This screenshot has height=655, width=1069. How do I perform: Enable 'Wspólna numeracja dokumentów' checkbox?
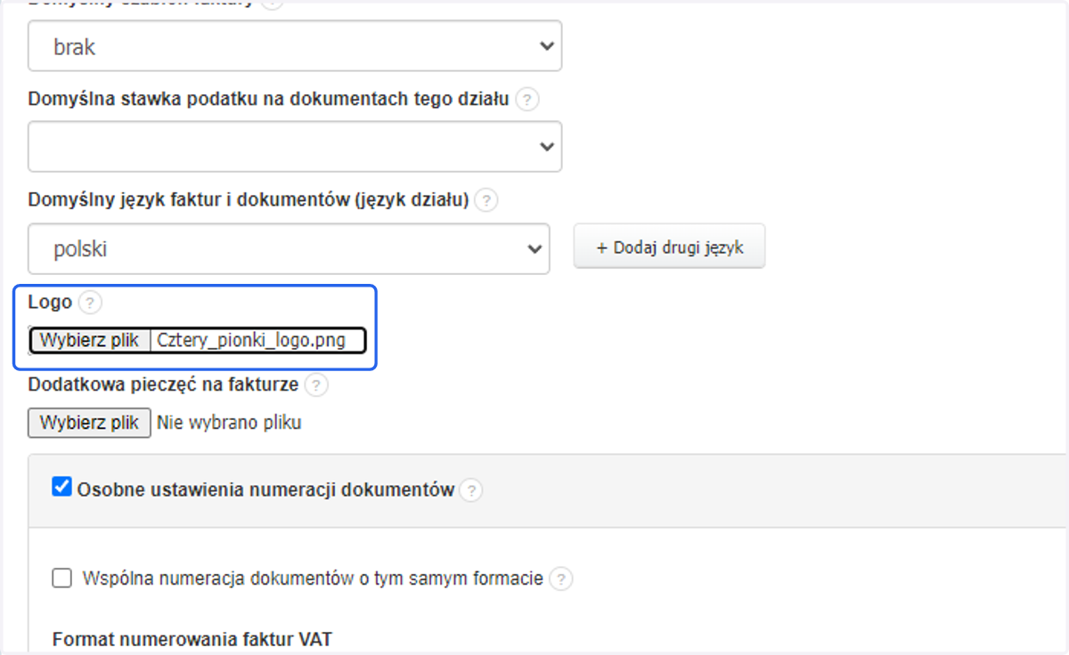62,578
